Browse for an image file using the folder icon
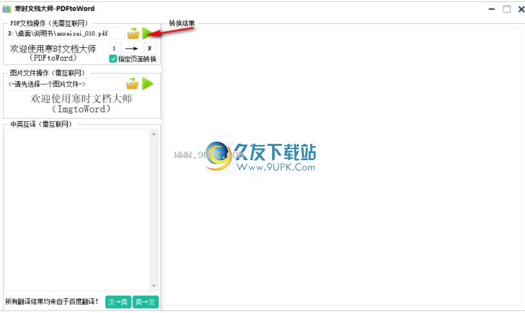 click(x=133, y=83)
